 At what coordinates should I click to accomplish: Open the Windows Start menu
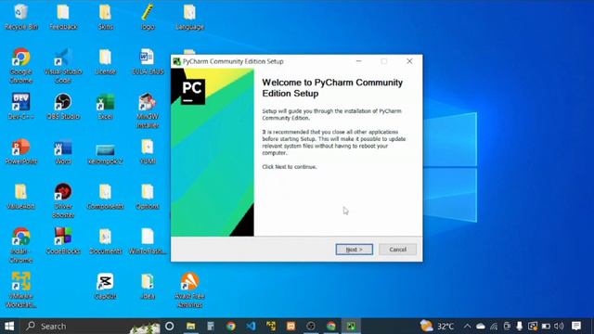point(9,326)
